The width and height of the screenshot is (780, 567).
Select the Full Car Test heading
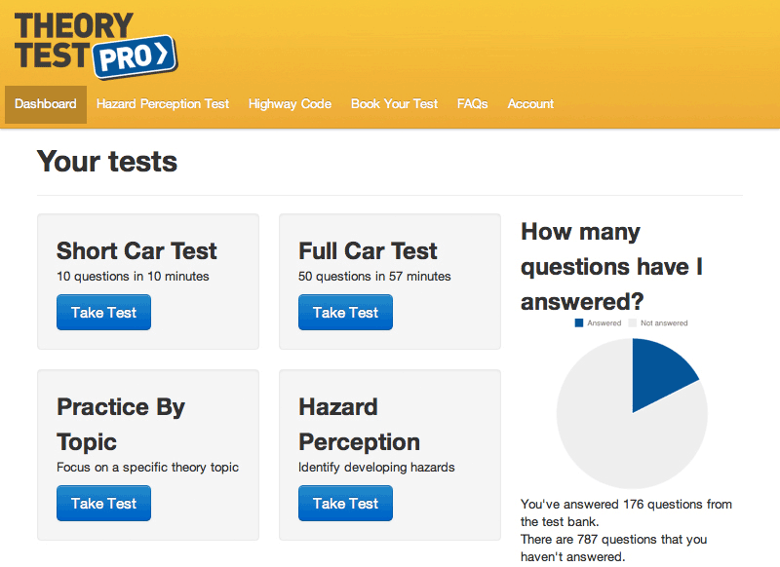(368, 251)
